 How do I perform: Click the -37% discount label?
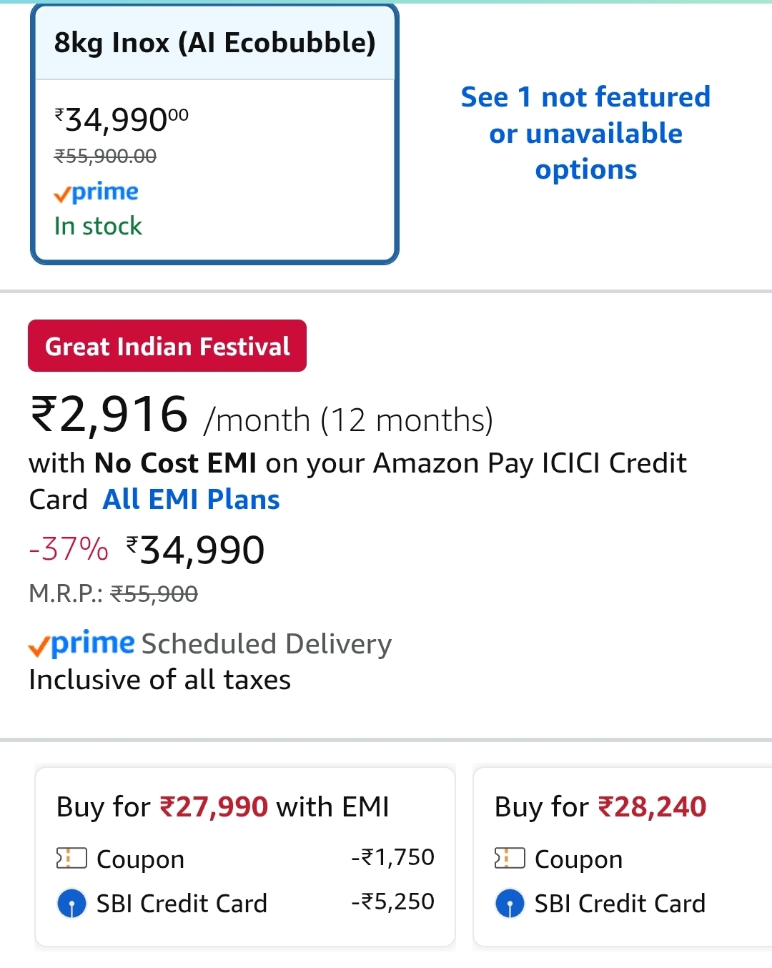point(69,550)
